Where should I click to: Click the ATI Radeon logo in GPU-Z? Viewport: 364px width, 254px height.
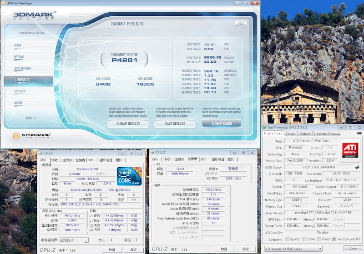(350, 150)
